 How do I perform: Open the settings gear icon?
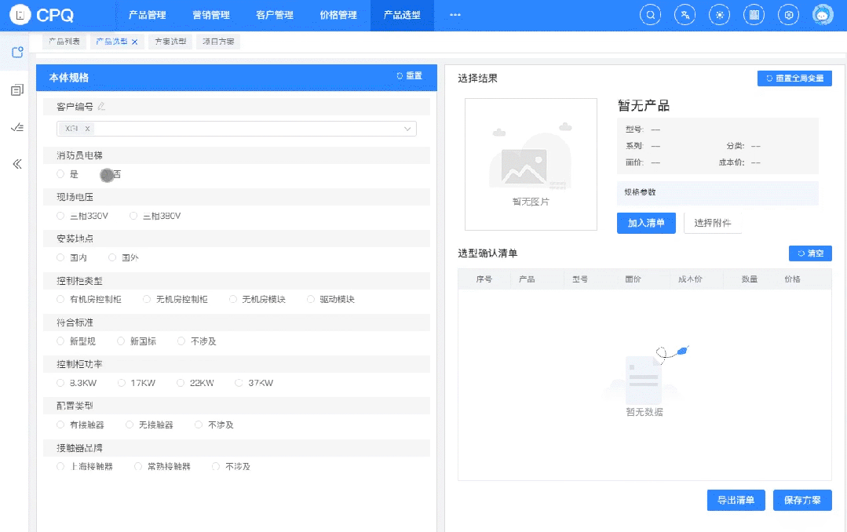(789, 15)
